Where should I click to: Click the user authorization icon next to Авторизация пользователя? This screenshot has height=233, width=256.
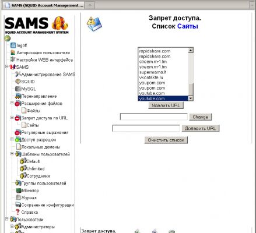[13, 52]
